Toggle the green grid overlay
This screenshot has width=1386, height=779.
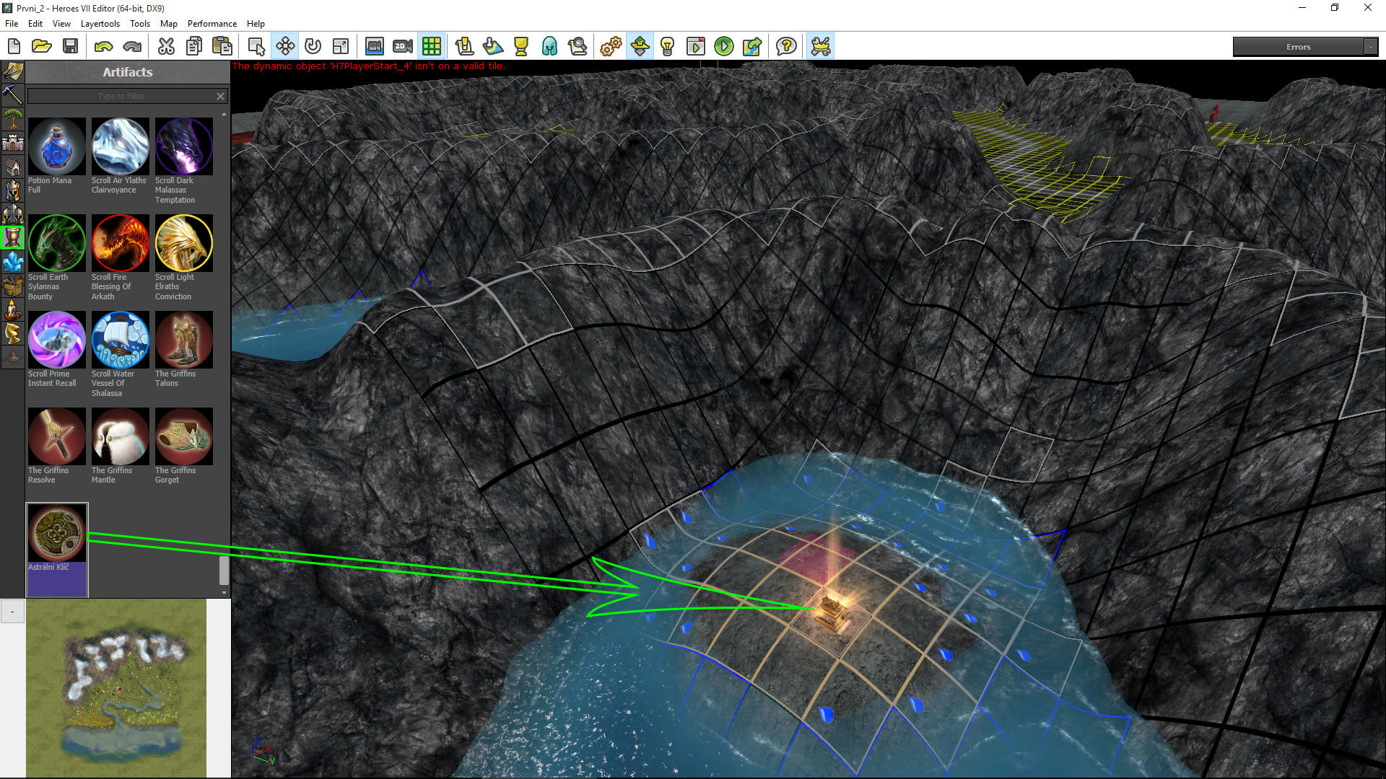coord(432,47)
